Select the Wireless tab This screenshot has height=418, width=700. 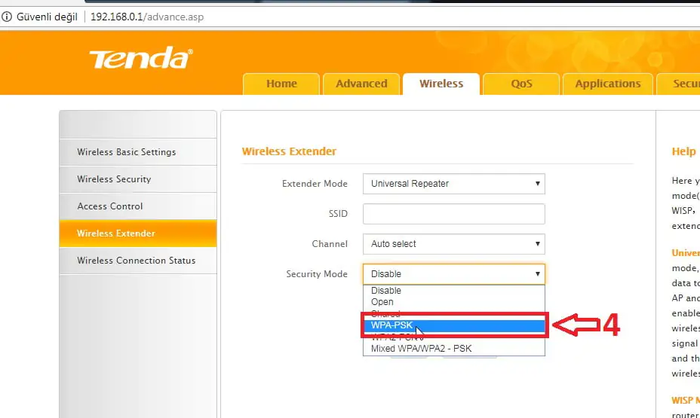pos(441,84)
